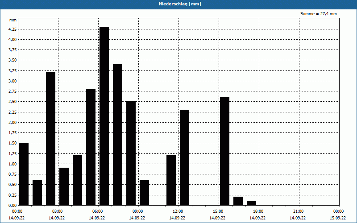
Task: Click the smallest bar ending at 18:00
Action: [x=252, y=203]
